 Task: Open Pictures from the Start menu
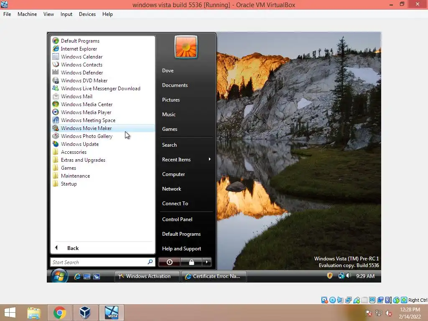click(x=186, y=99)
